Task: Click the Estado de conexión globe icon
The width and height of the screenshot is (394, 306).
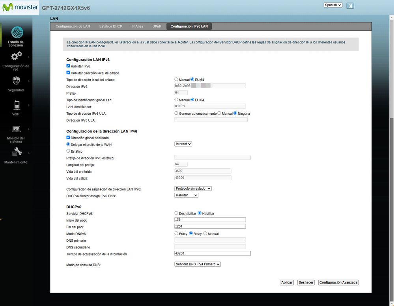Action: [x=17, y=32]
